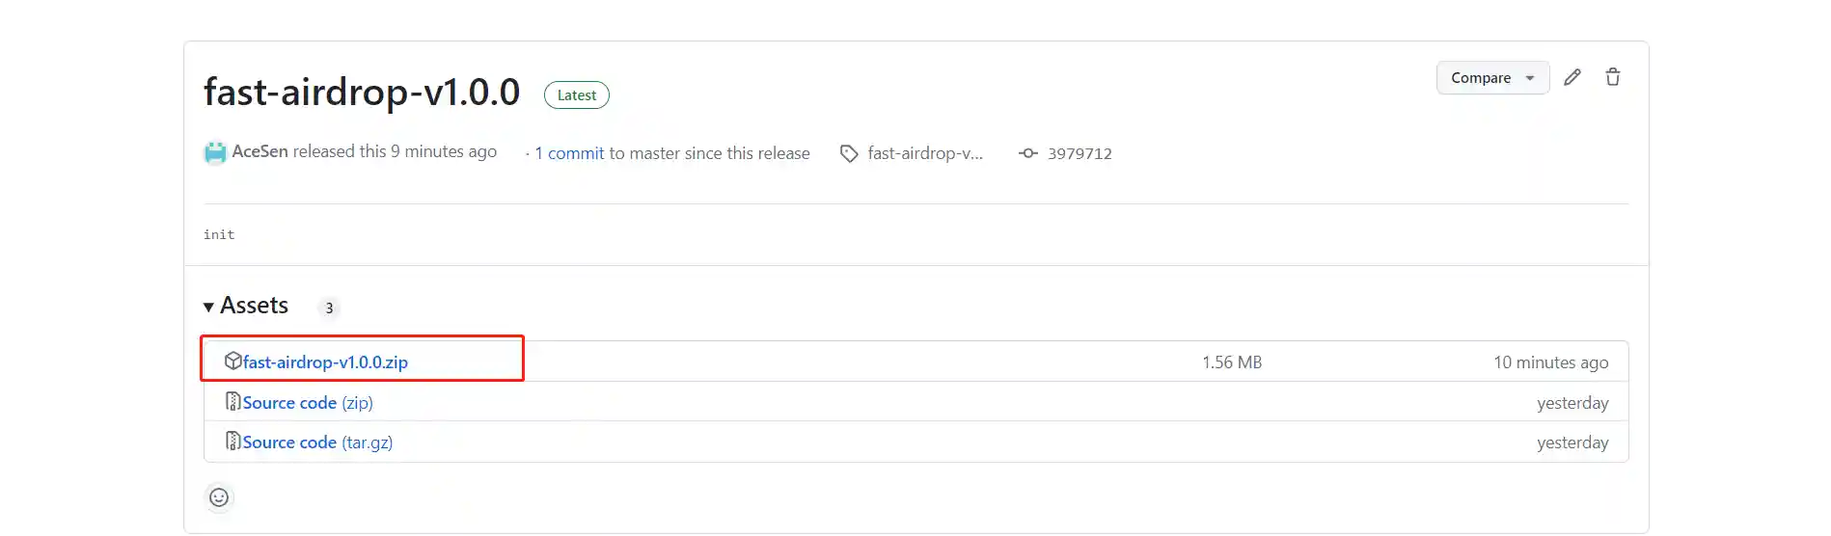Click the zip file icon for Source code (zip)

(232, 401)
